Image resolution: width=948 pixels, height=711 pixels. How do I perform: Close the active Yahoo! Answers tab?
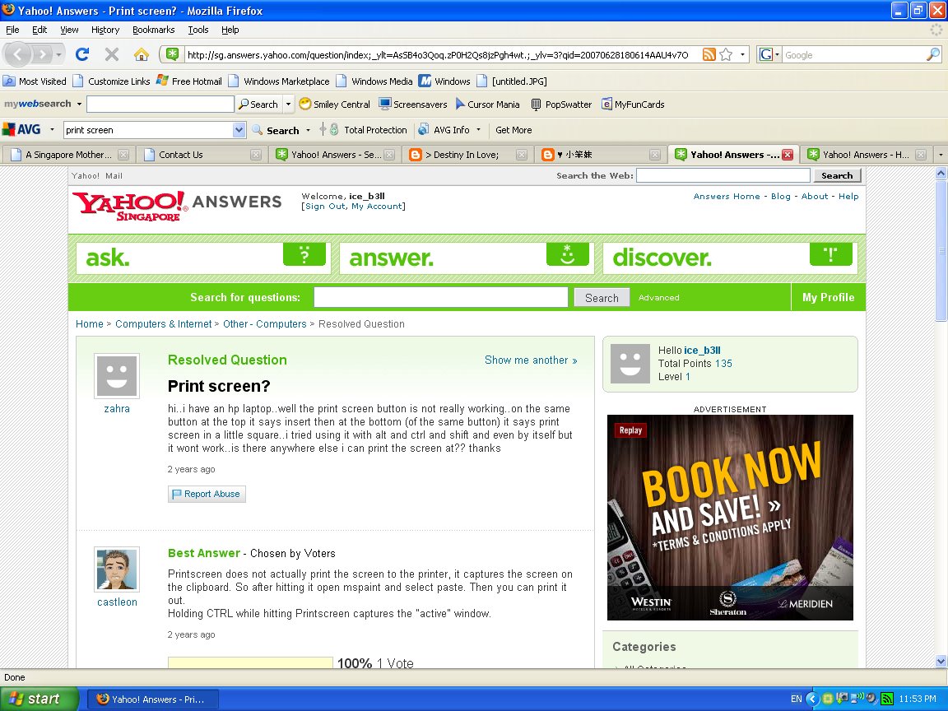click(788, 155)
